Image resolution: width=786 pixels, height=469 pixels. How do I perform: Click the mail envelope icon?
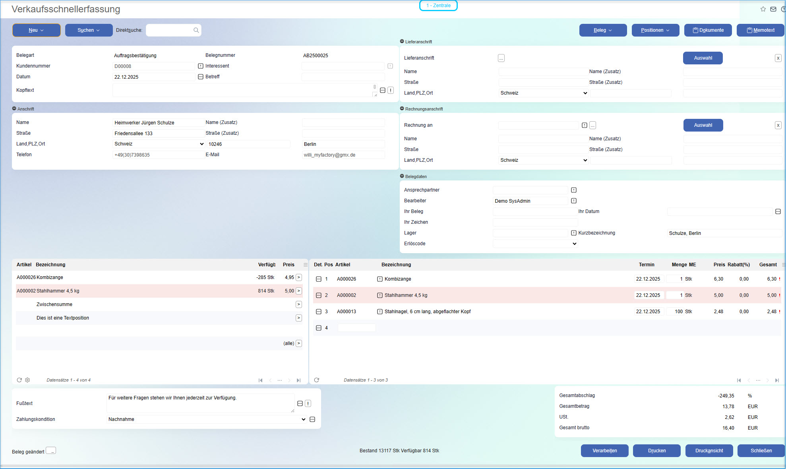pos(773,9)
